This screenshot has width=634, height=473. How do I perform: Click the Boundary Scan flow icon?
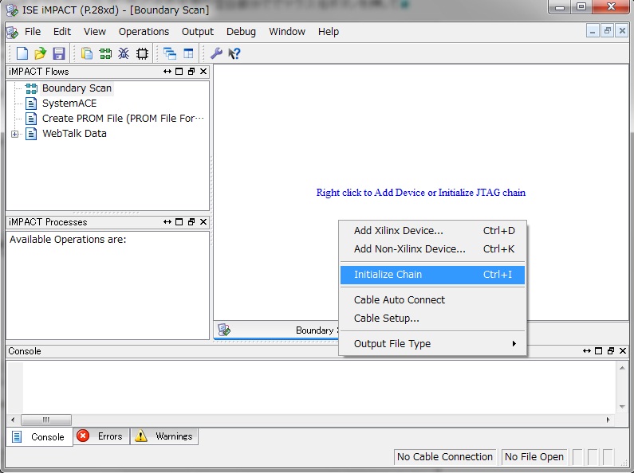coord(31,88)
